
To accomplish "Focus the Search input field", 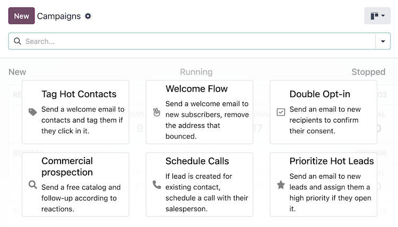I will (196, 41).
